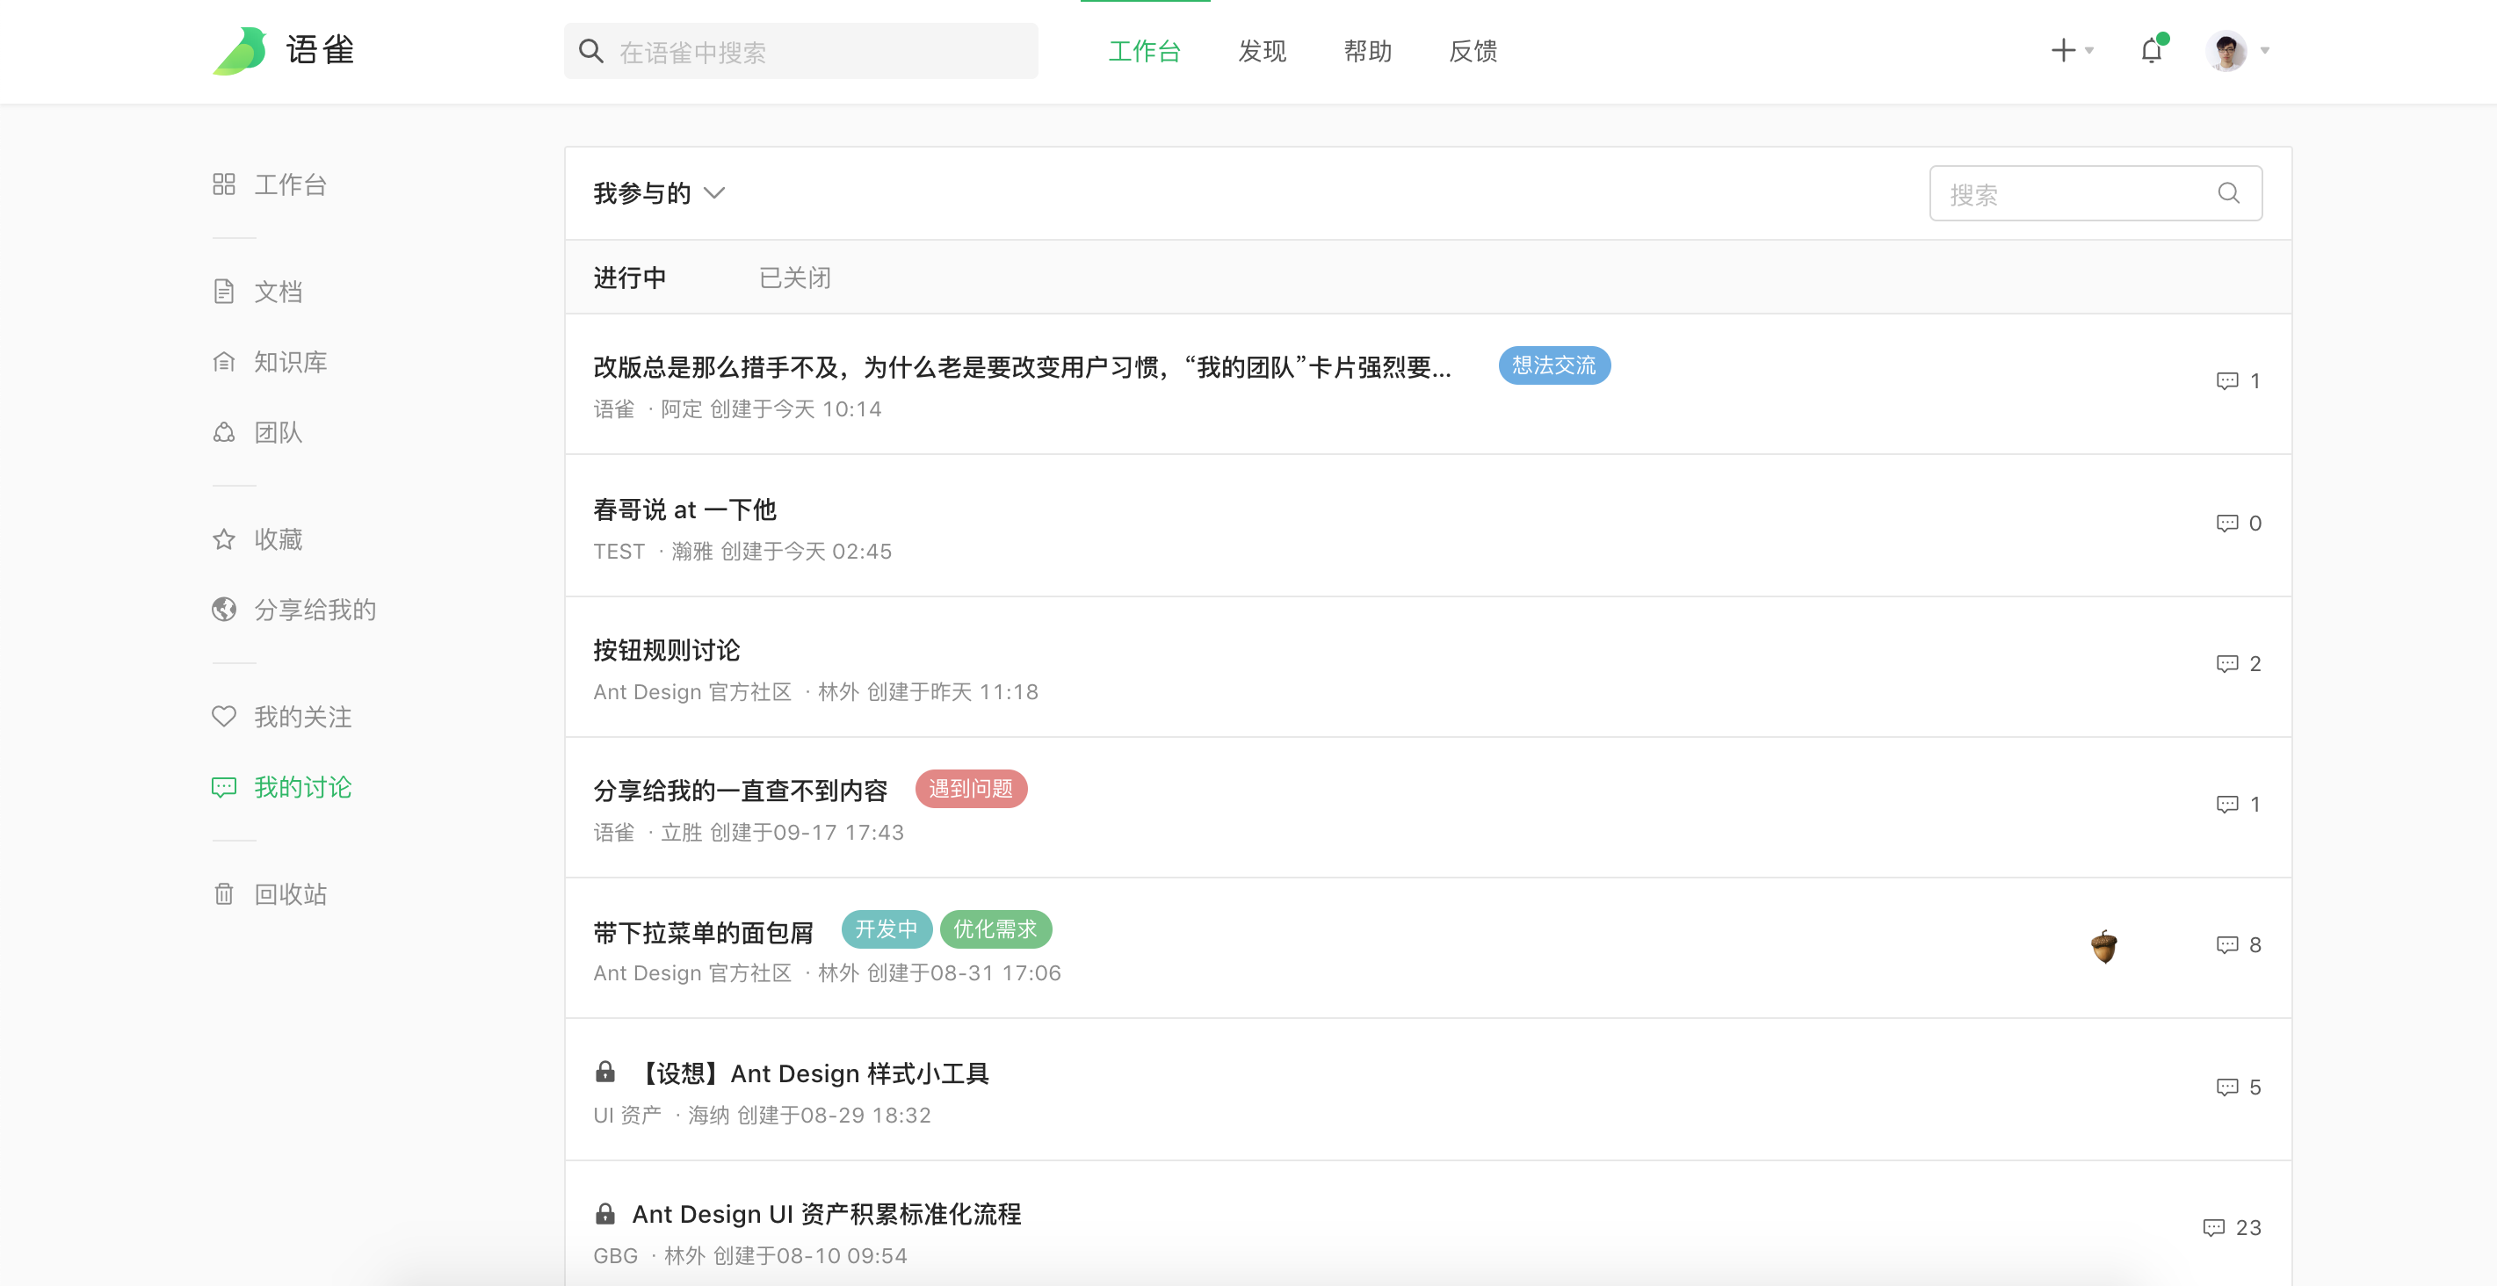The height and width of the screenshot is (1286, 2497).
Task: Open the Ant Design UI 资产积累标准化流程 topic
Action: click(826, 1214)
